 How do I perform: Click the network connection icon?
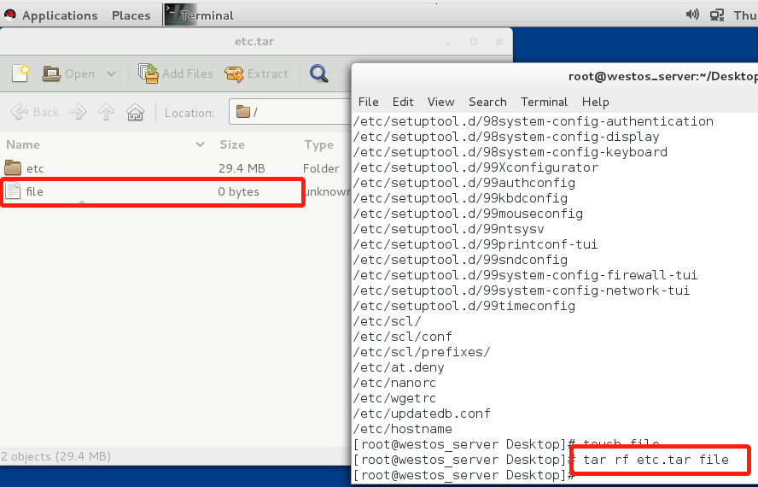pos(717,15)
